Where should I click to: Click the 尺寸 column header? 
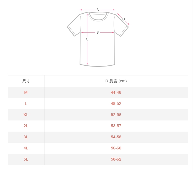point(26,81)
